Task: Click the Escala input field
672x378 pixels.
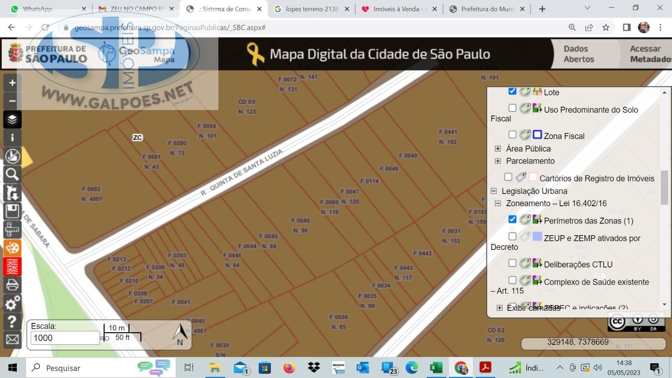Action: [x=65, y=338]
